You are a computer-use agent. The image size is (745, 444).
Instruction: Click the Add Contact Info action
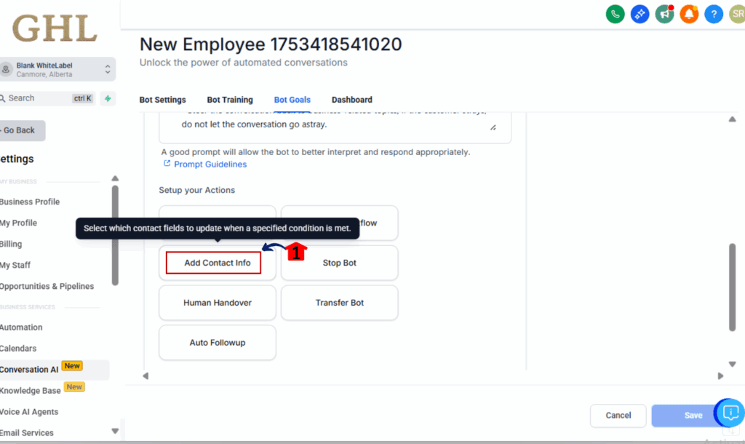click(218, 263)
